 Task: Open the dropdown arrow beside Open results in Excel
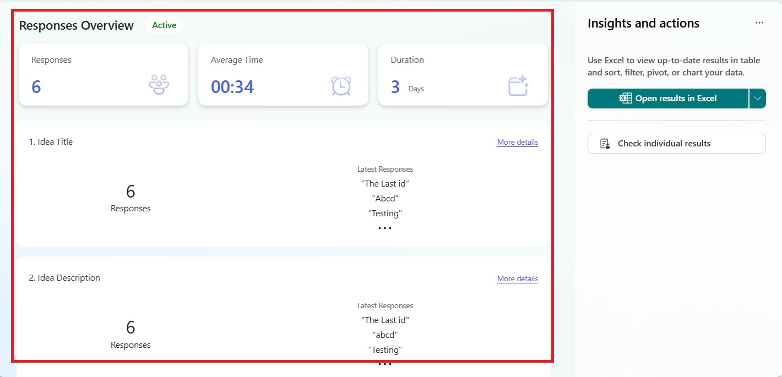pos(758,99)
